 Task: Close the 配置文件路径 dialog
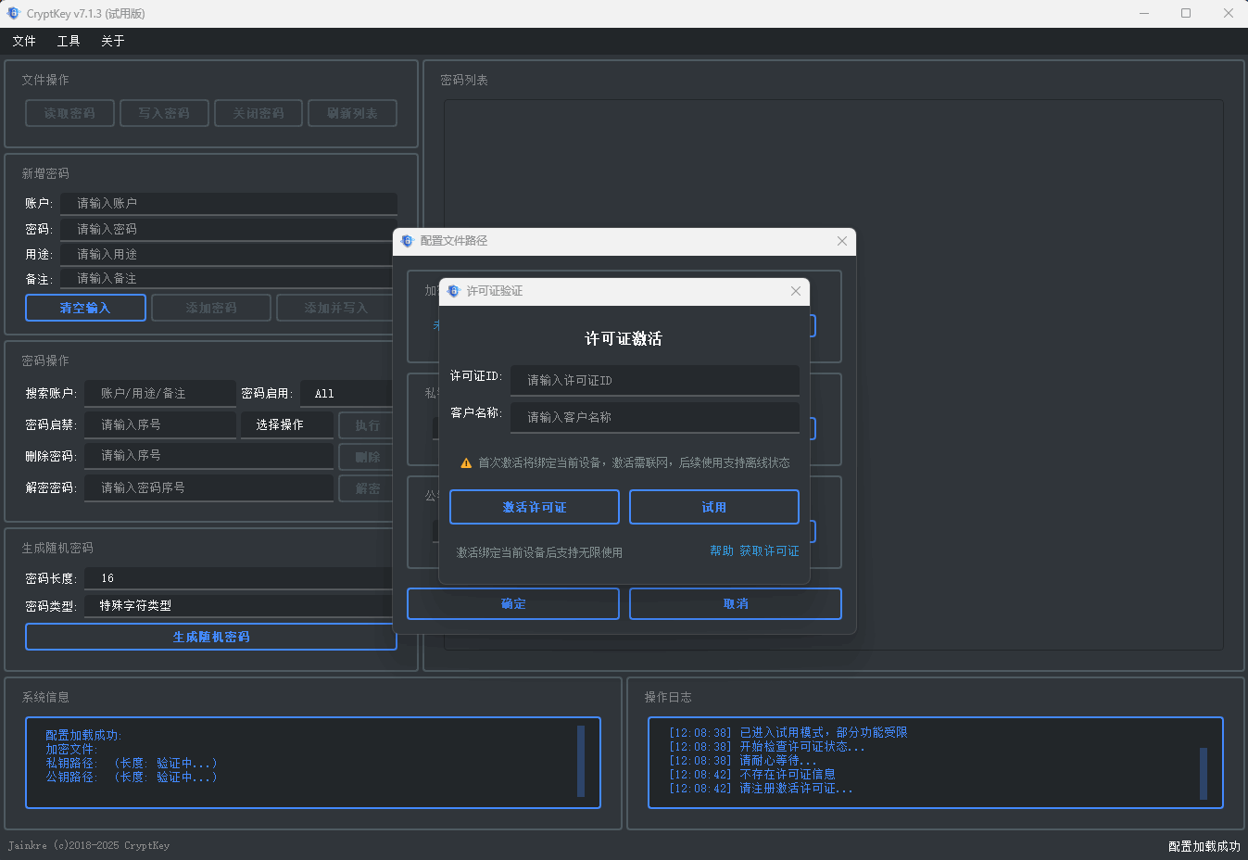[x=841, y=241]
